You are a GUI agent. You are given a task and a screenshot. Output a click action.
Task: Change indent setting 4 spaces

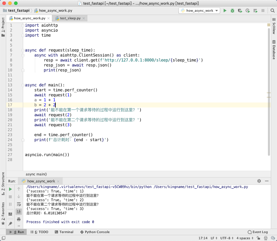click(x=245, y=238)
